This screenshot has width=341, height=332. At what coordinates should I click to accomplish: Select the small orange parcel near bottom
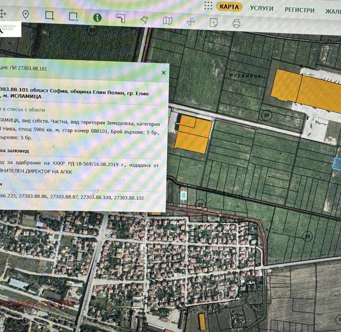coord(202,322)
